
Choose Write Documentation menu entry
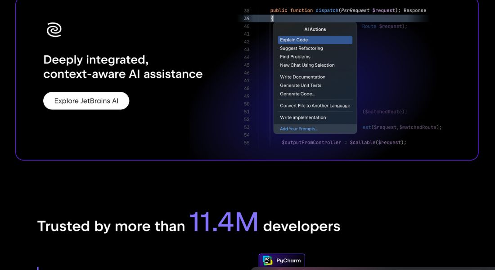[302, 77]
